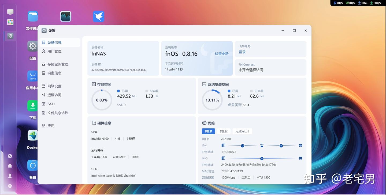386x195 pixels.
Task: Open the SSH settings page
Action: tap(51, 104)
